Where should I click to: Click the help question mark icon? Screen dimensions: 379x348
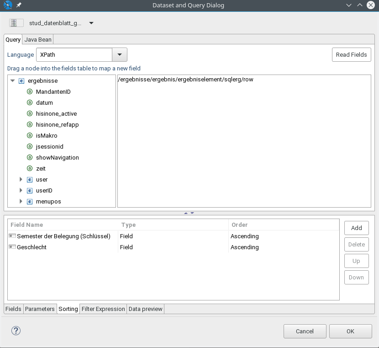point(16,331)
